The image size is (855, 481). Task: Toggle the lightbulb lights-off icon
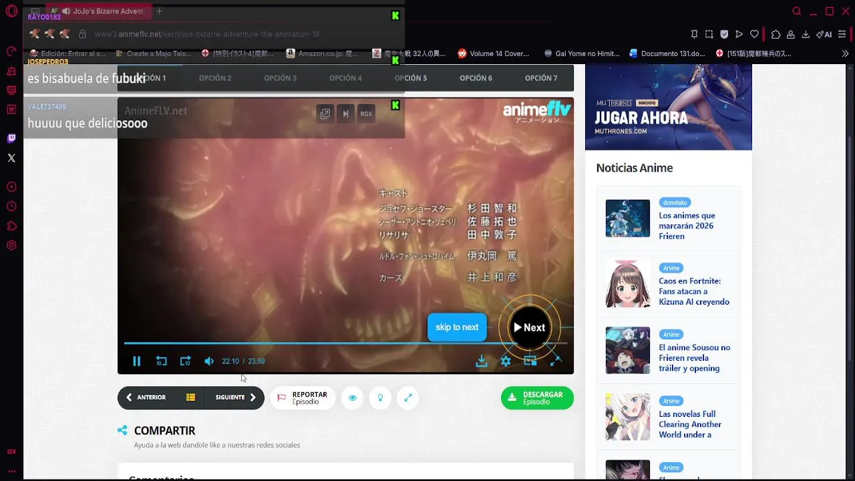click(380, 398)
